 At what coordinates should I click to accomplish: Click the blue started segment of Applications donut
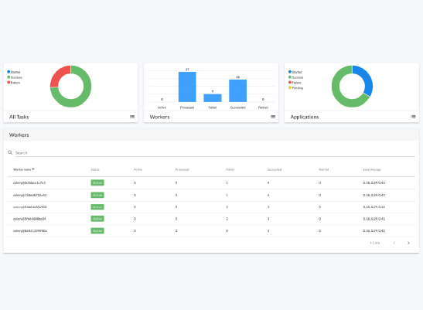click(366, 78)
